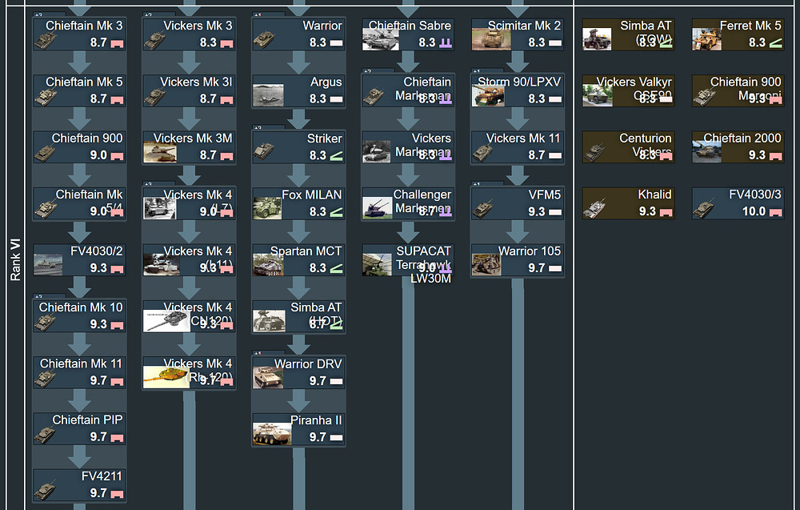Click the Rank VI row label
This screenshot has width=800, height=510.
[15, 261]
